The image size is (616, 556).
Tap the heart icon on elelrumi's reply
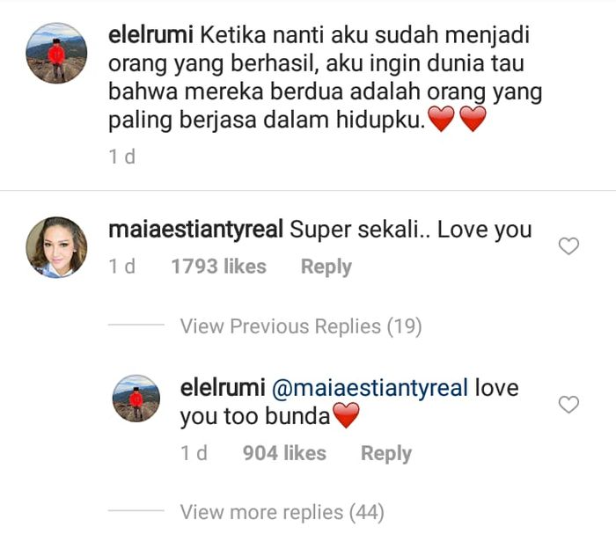point(569,405)
